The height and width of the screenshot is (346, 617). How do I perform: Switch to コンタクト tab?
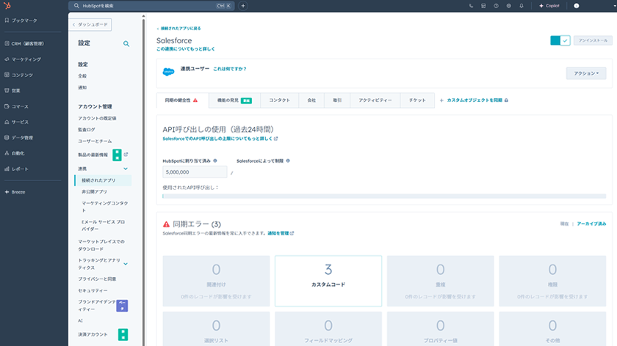279,100
